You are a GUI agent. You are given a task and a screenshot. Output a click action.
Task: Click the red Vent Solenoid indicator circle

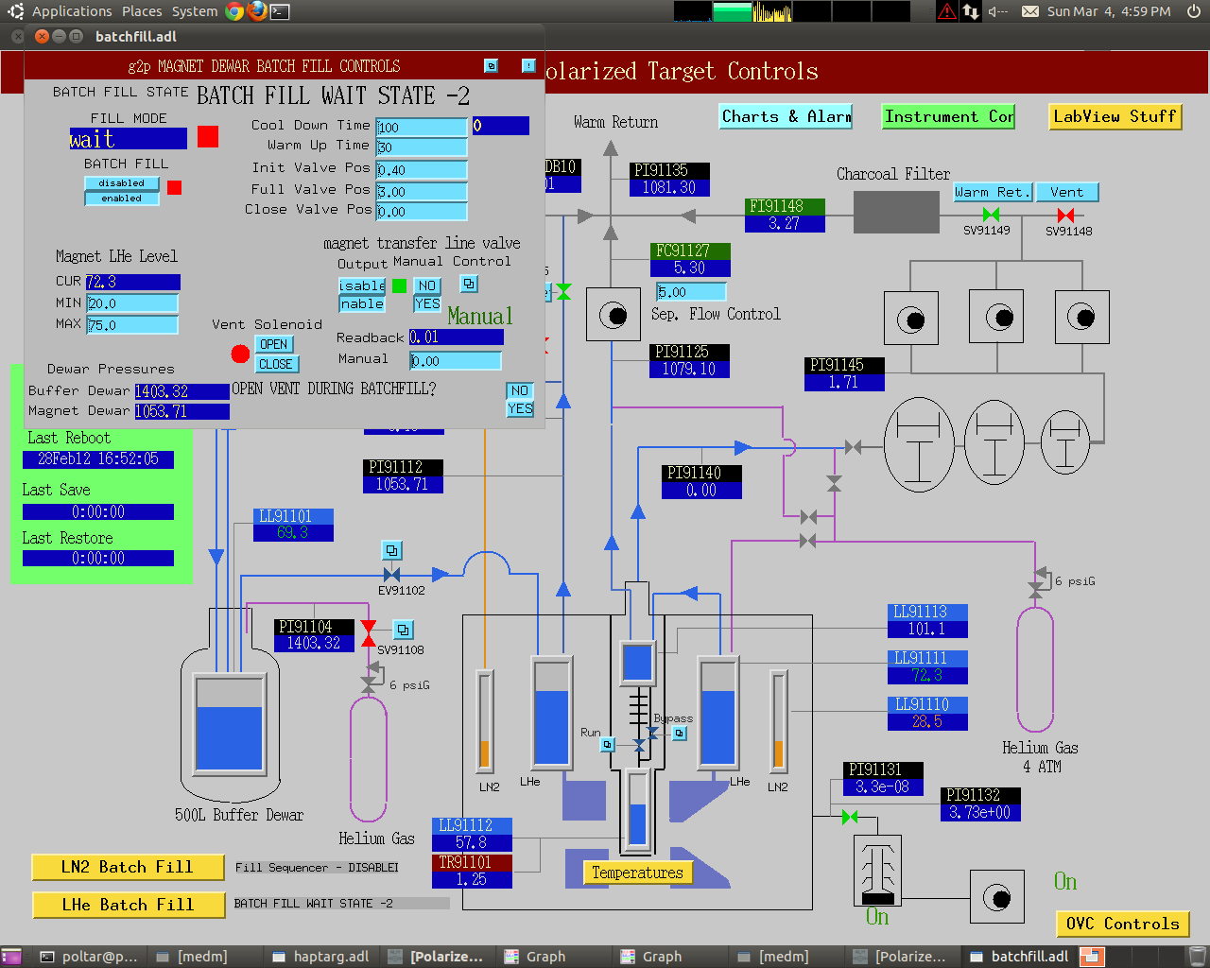(x=240, y=354)
